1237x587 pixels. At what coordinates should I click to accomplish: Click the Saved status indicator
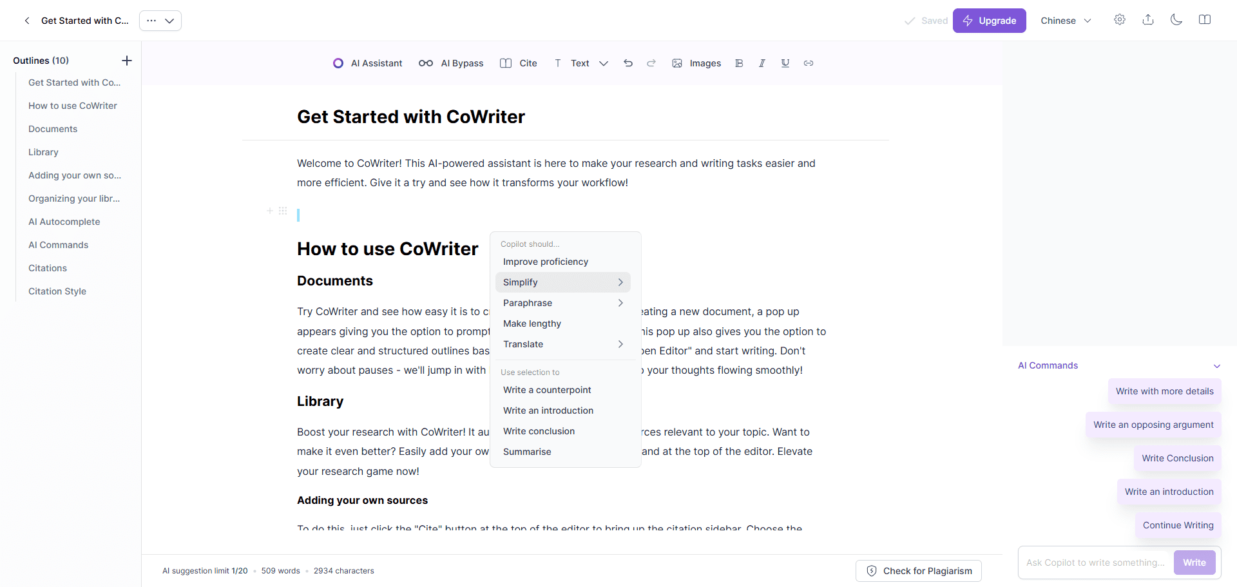[x=926, y=21]
